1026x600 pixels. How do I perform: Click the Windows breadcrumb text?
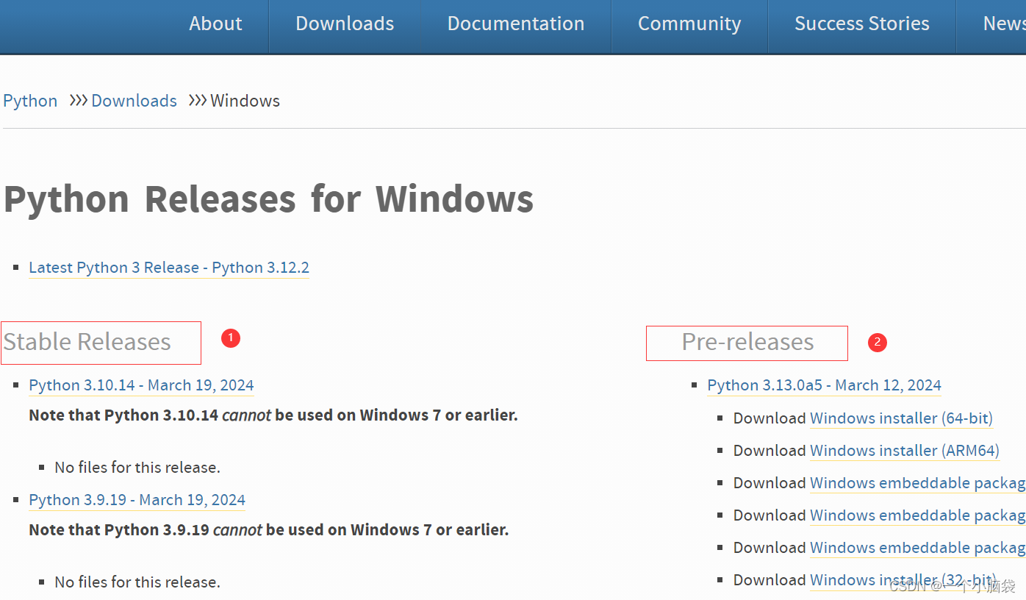(245, 101)
